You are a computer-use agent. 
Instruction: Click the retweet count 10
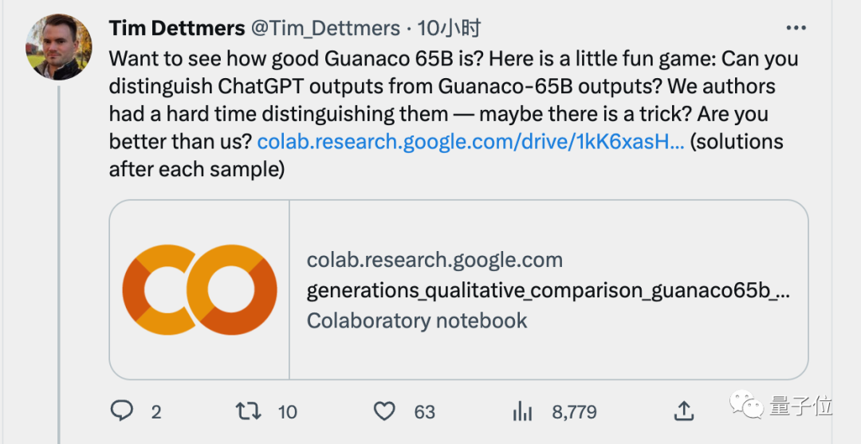coord(287,411)
